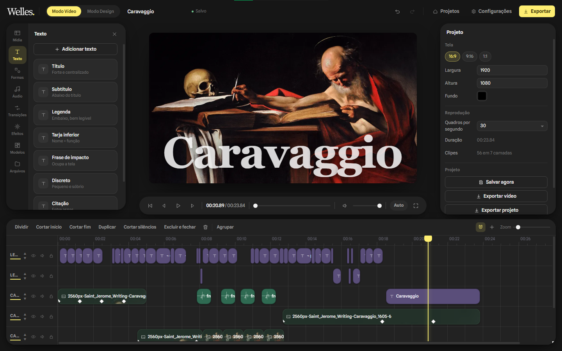Enter fullscreen preview
Viewport: 562px width, 351px height.
pos(416,206)
